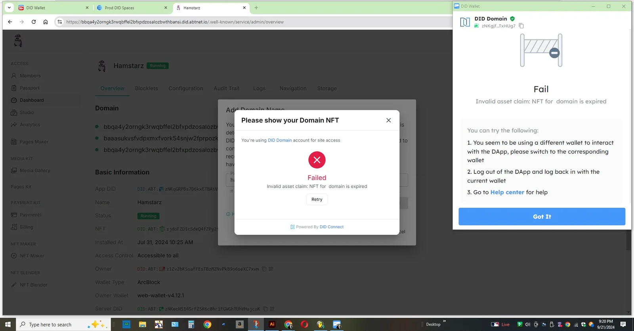Open the clock and calendar flyout
Viewport: 634px width, 331px height.
(606, 324)
